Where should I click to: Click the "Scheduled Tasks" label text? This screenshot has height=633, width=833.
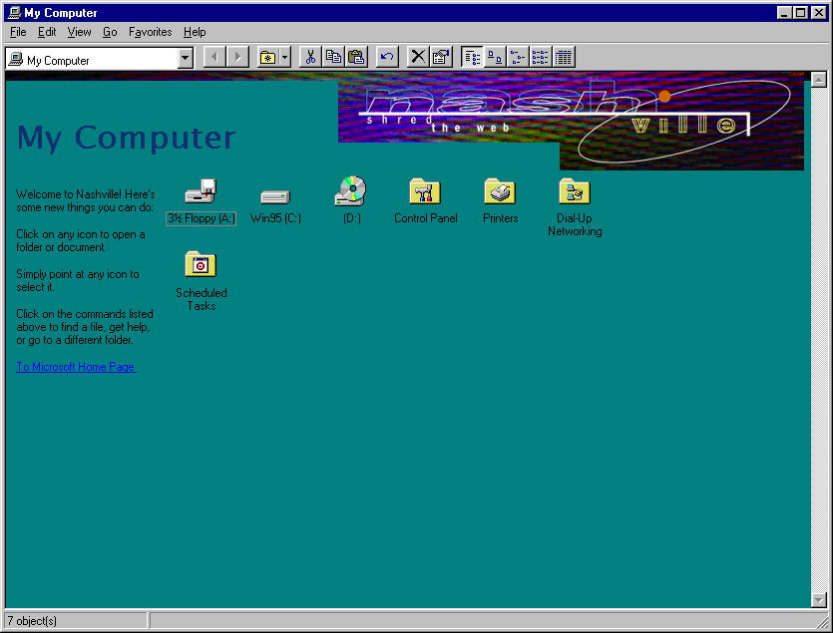coord(202,299)
